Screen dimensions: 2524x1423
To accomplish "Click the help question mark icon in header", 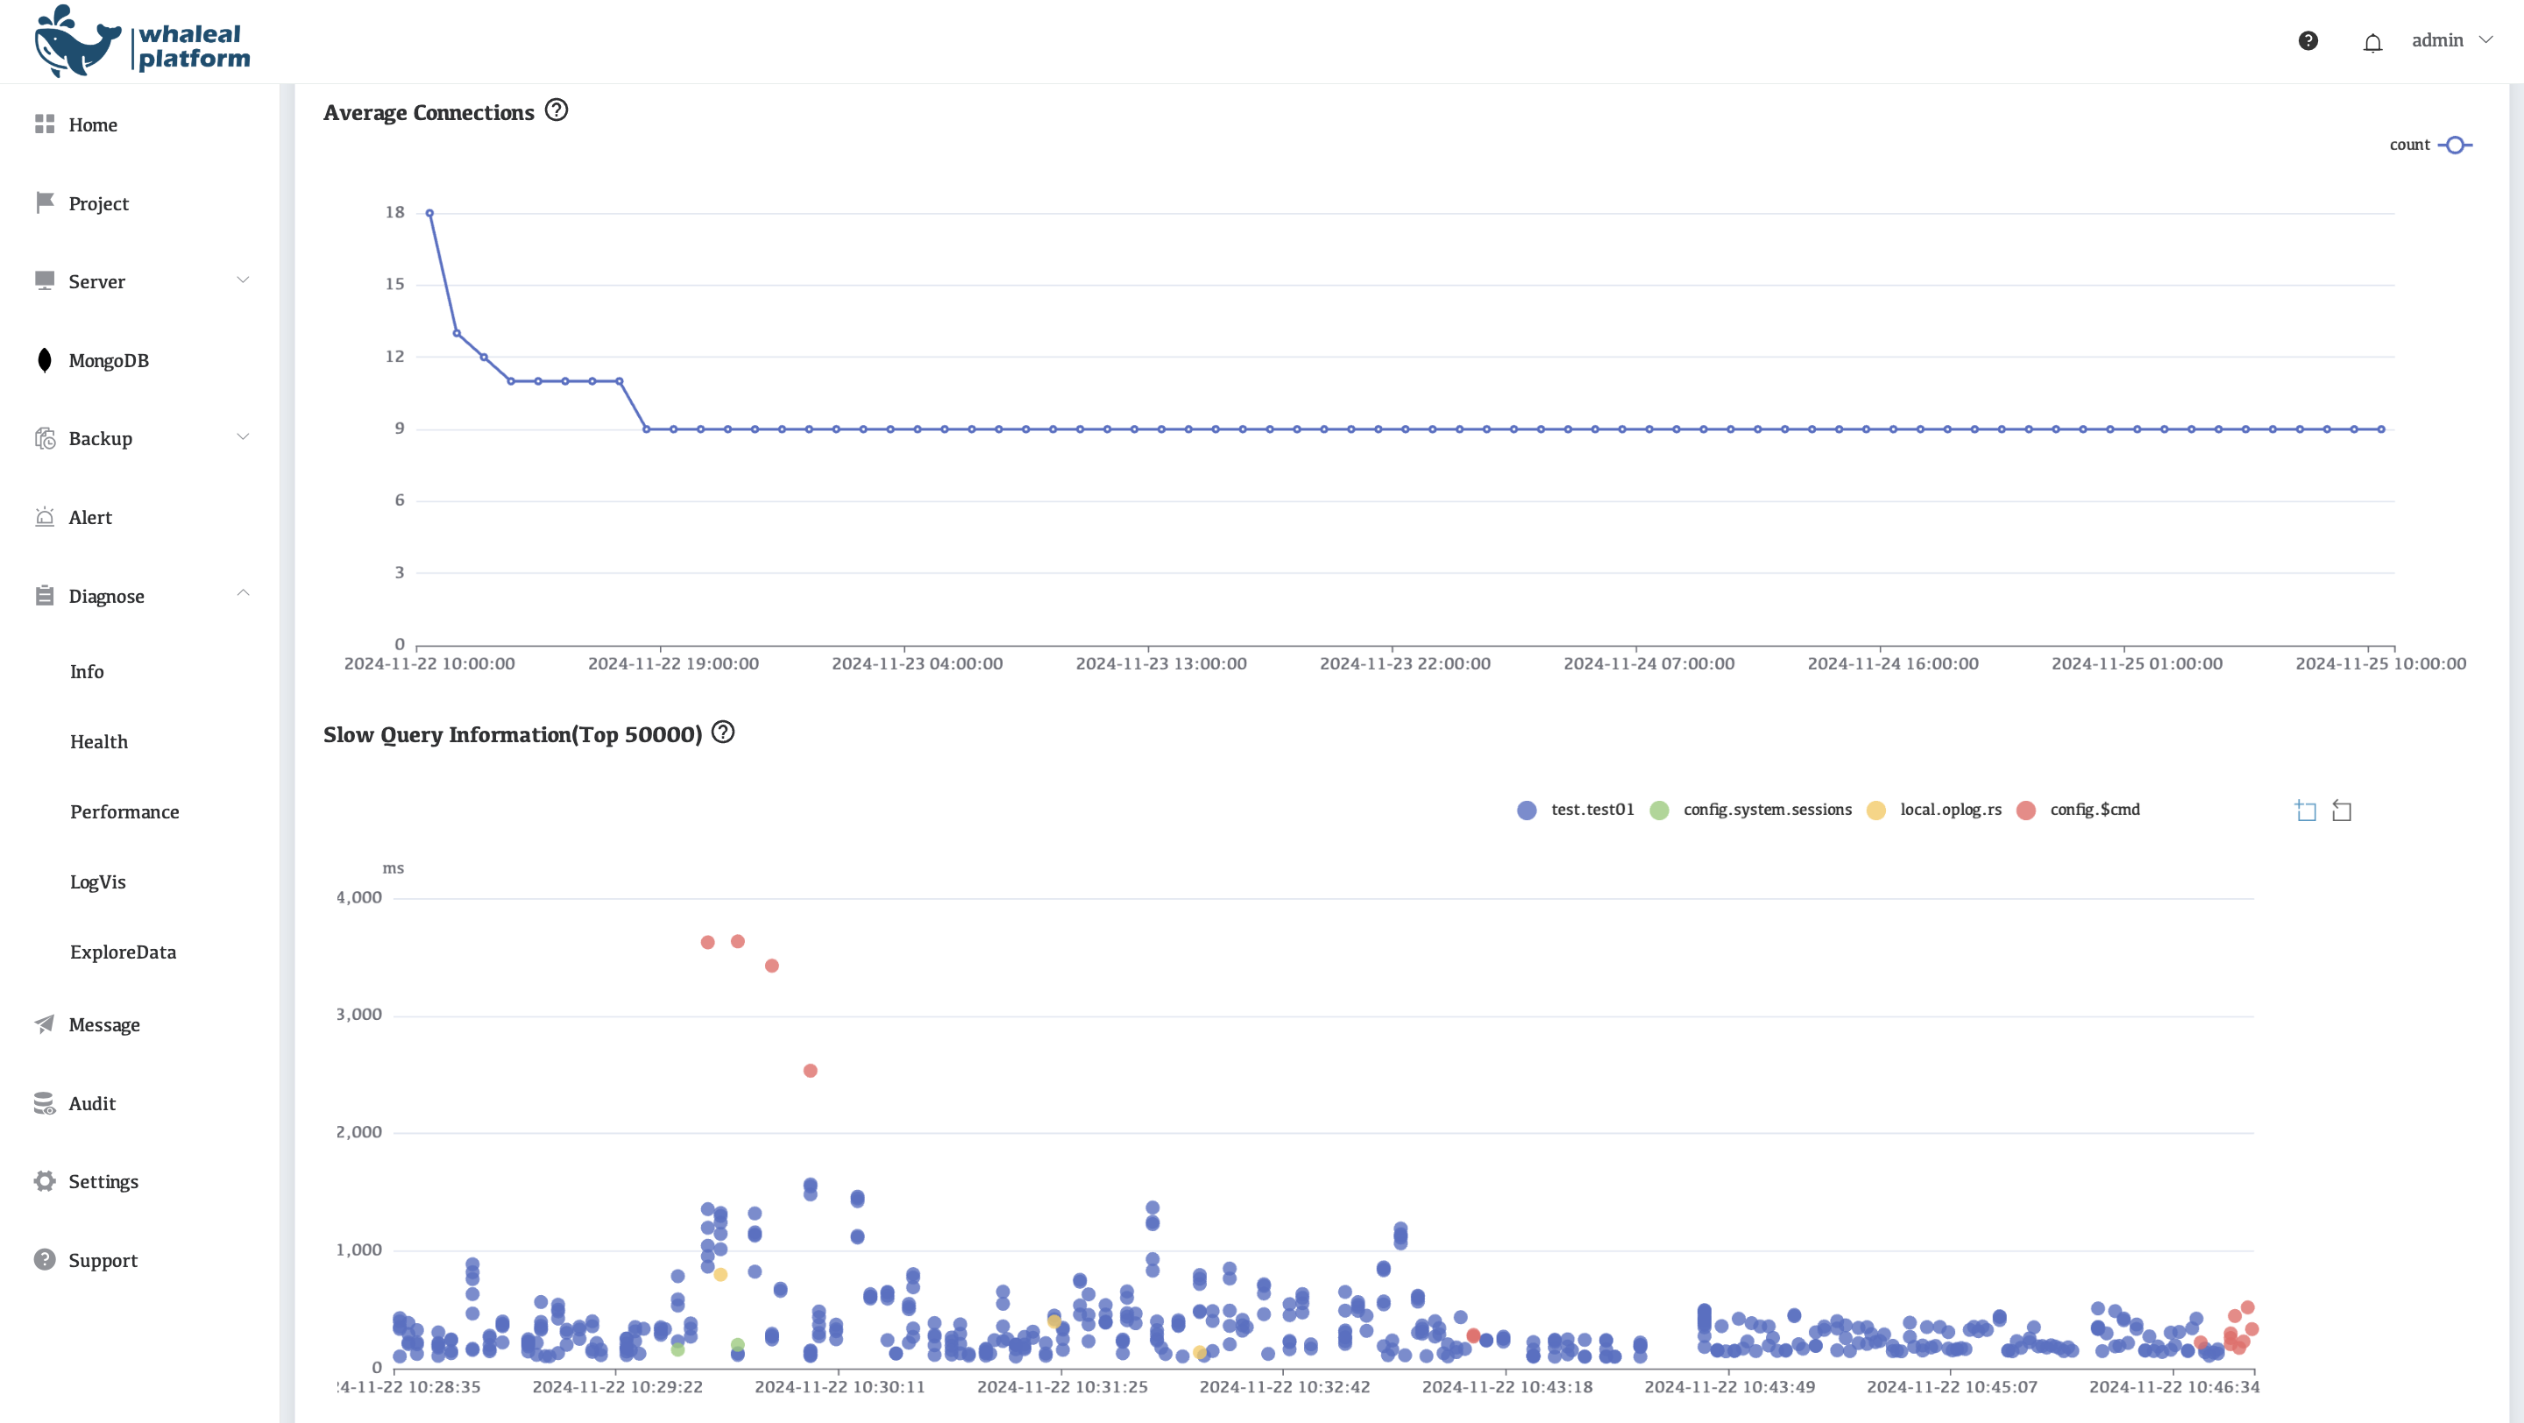I will (2308, 40).
